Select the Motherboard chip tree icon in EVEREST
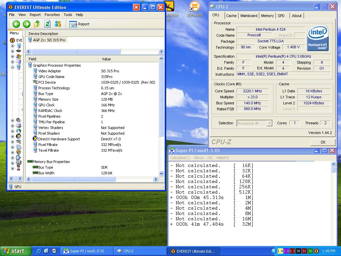The width and height of the screenshot is (341, 256). click(x=19, y=51)
